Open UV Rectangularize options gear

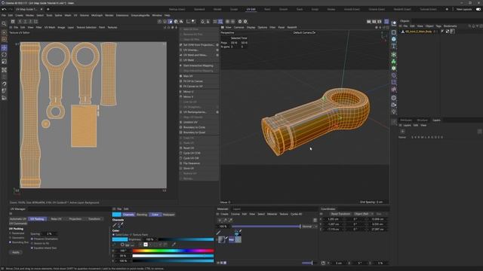217,112
